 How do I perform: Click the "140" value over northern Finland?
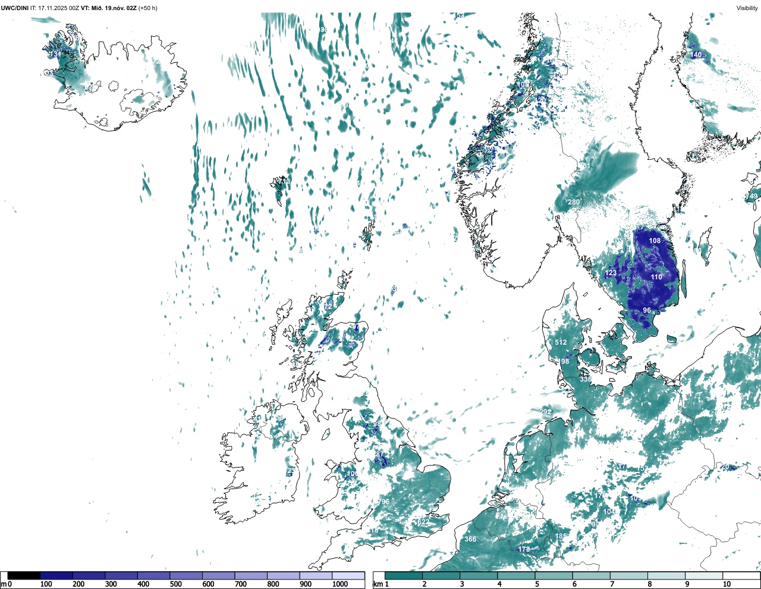click(696, 55)
